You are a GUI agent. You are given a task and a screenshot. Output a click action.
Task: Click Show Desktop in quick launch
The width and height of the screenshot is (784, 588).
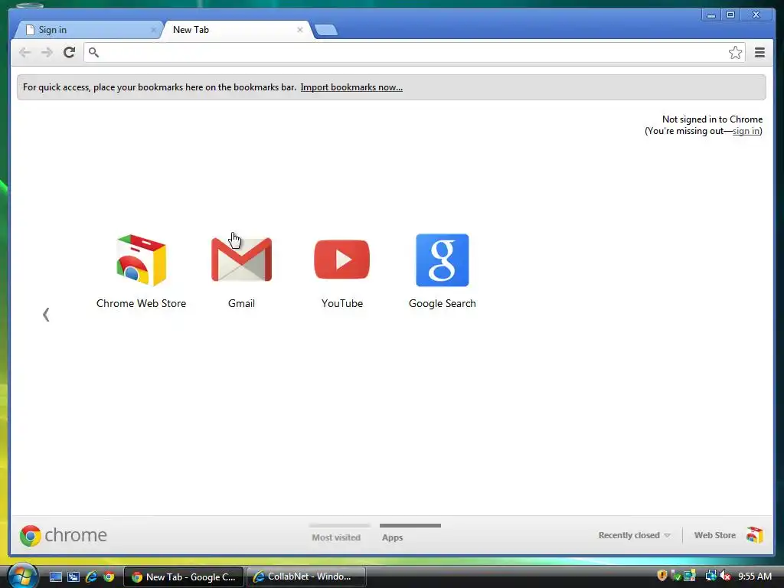tap(55, 577)
